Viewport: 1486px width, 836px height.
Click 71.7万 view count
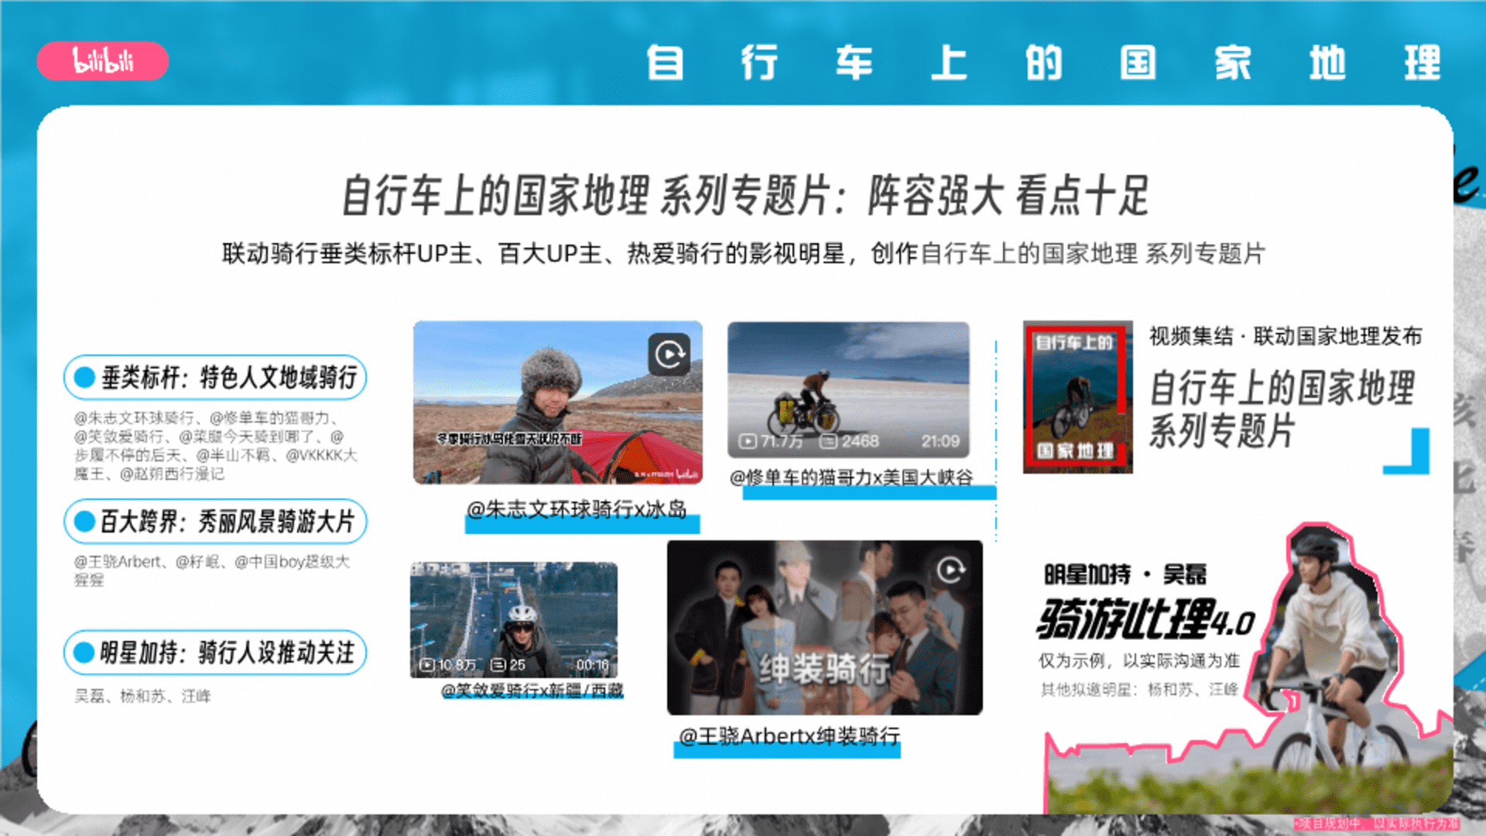click(x=781, y=441)
